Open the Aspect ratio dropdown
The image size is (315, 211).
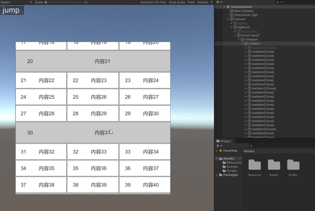(x=16, y=2)
